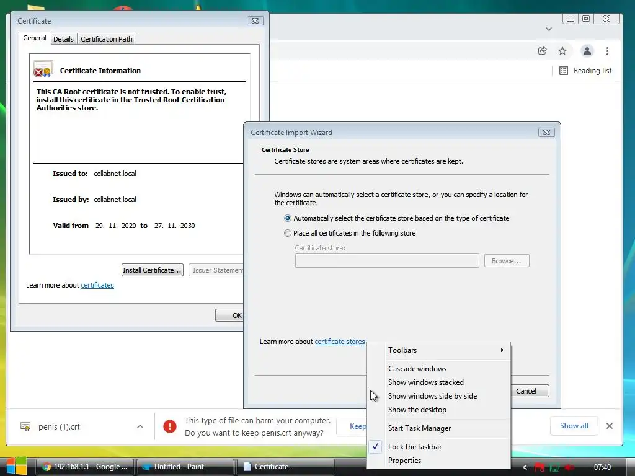Open the Chrome profile avatar icon

pos(587,51)
